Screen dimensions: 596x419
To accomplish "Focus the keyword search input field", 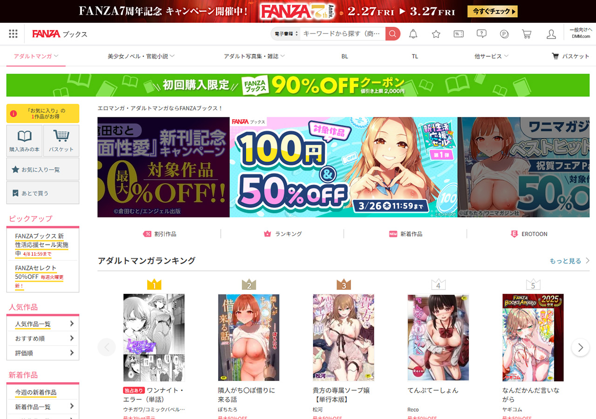I will tap(343, 34).
